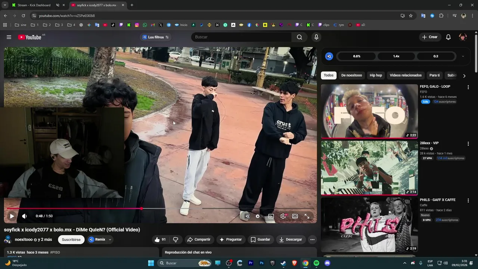The height and width of the screenshot is (269, 478).
Task: Open the PHILS - GAFF X CAFFE title
Action: click(437, 200)
